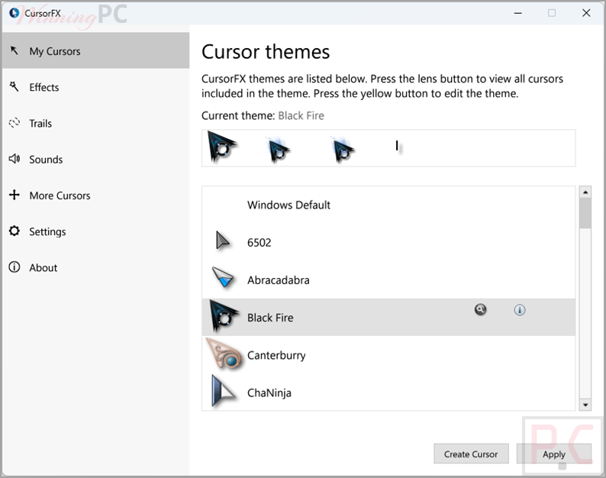Click the 6502 cursor thumbnail
The width and height of the screenshot is (606, 478).
[x=222, y=241]
